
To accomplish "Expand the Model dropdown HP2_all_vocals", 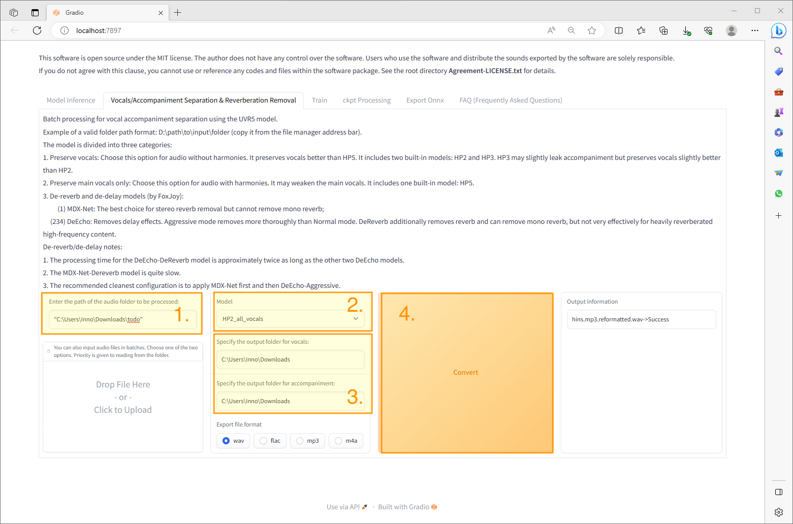I will click(x=291, y=319).
